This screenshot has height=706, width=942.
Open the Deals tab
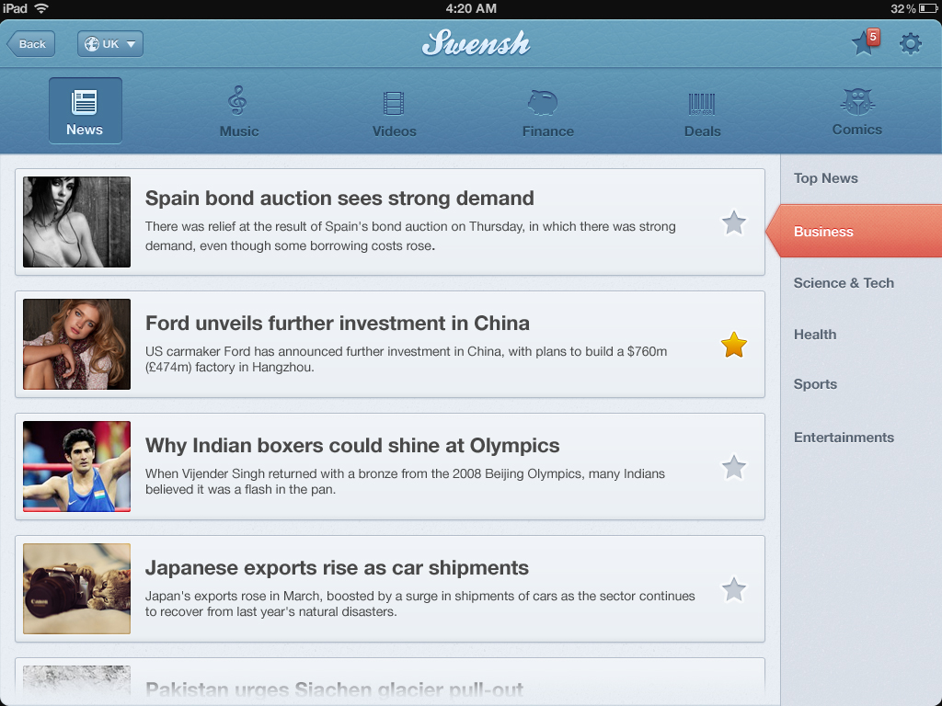click(x=702, y=115)
